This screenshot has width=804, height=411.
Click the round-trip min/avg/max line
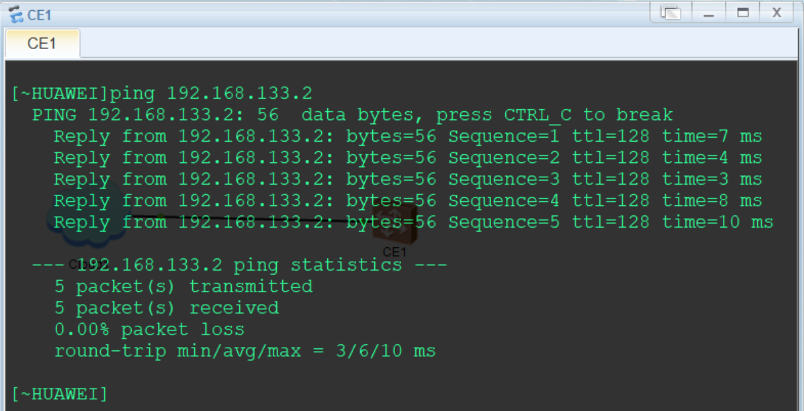(x=244, y=351)
